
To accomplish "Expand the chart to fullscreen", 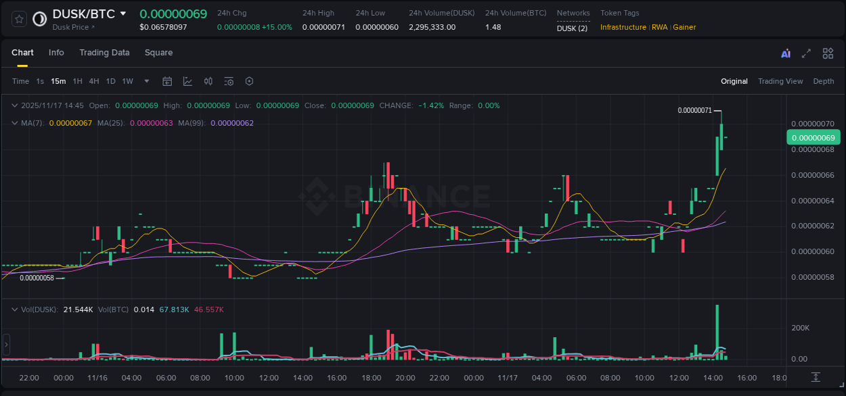I will [x=806, y=53].
